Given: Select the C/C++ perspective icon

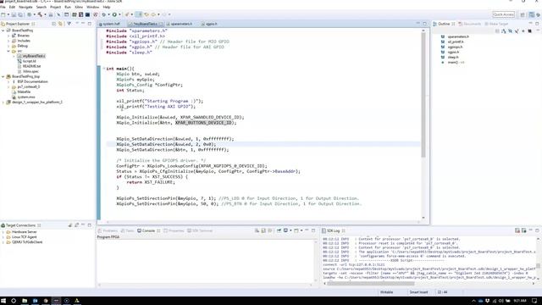Looking at the screenshot, I should [531, 14].
